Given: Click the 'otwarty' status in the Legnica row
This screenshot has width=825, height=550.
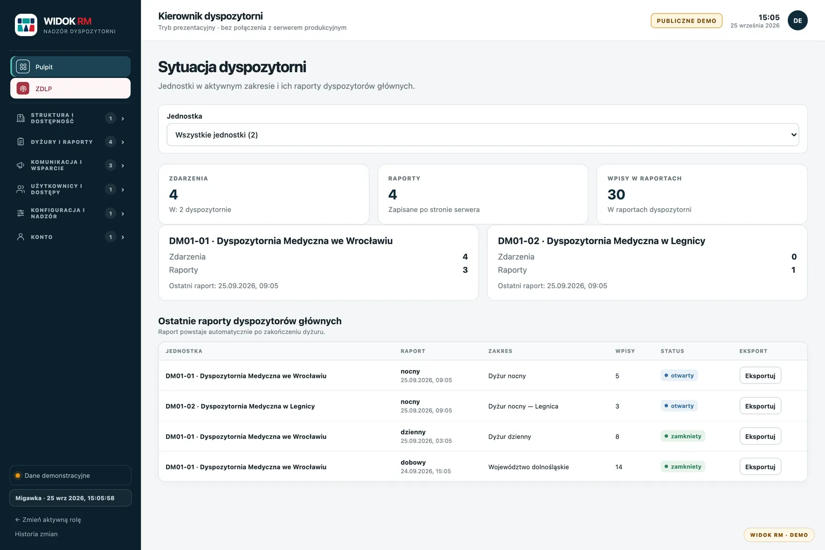Looking at the screenshot, I should (x=679, y=406).
